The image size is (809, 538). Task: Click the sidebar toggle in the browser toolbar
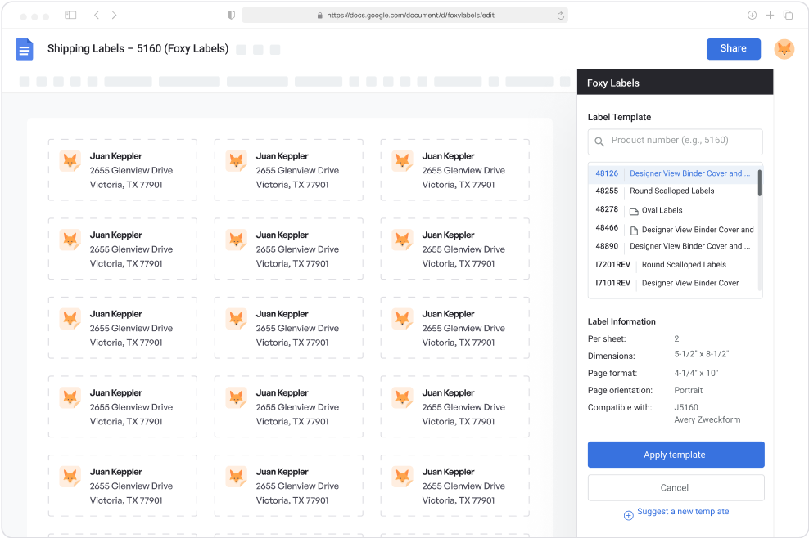(x=70, y=14)
